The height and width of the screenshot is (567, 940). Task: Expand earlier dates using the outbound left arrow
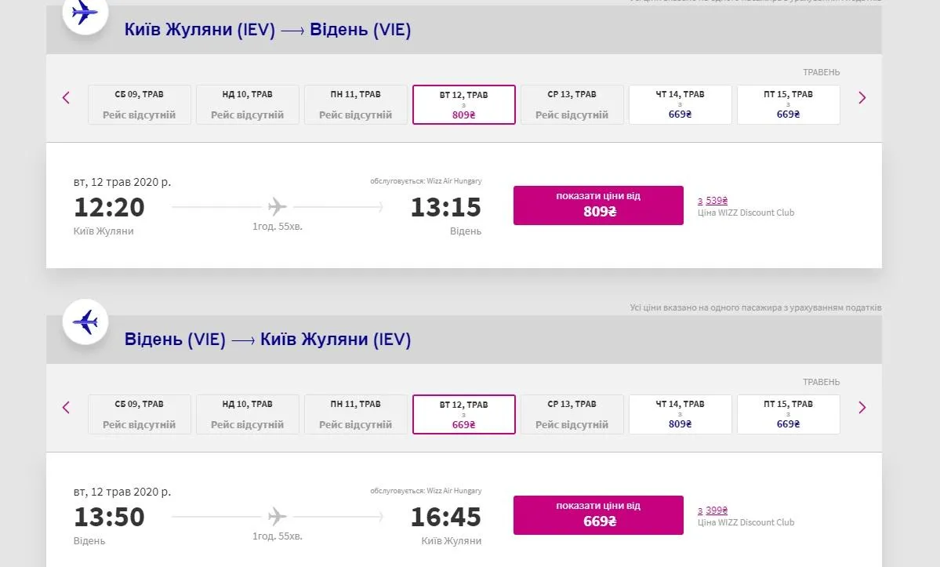tap(66, 97)
